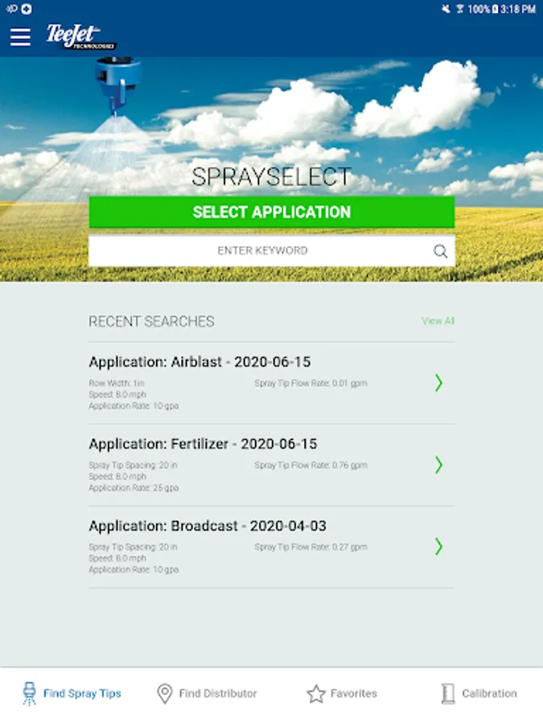This screenshot has height=724, width=543.
Task: Switch to the Favorites tab
Action: 342,693
